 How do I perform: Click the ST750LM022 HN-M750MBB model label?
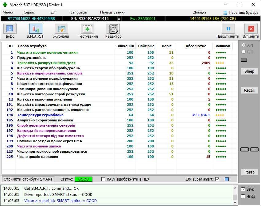(x=31, y=19)
